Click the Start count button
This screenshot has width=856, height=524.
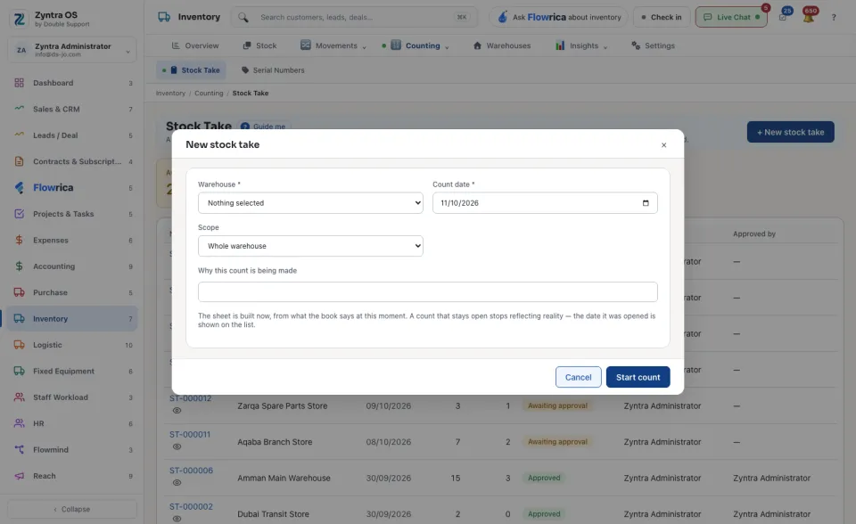click(638, 377)
